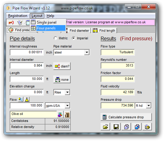Click the Flow type Turbulent result
164x141 pixels.
tap(118, 52)
